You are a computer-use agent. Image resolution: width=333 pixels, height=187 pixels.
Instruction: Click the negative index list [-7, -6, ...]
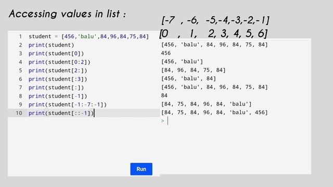[x=215, y=20]
